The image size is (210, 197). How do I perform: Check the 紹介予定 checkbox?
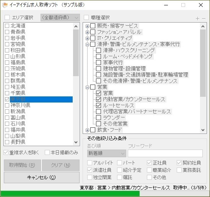click(x=119, y=170)
